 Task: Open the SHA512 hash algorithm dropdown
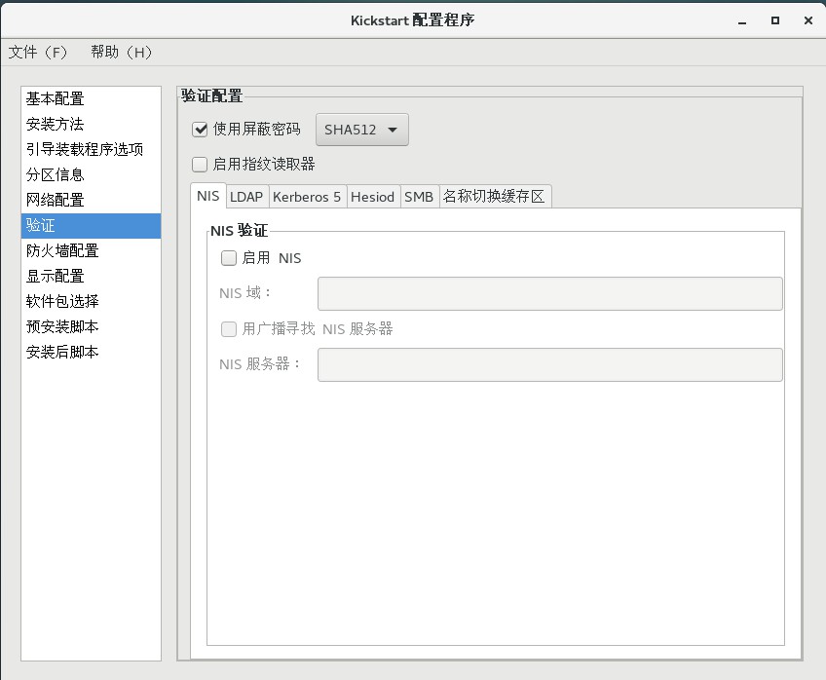[362, 130]
